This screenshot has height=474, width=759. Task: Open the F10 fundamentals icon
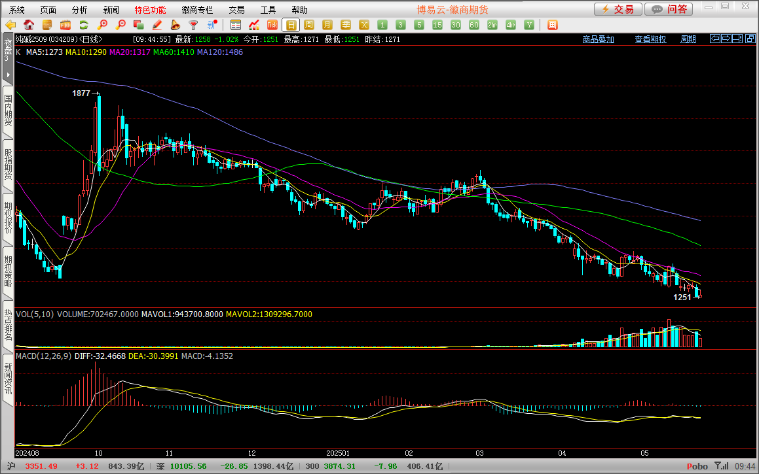65,25
